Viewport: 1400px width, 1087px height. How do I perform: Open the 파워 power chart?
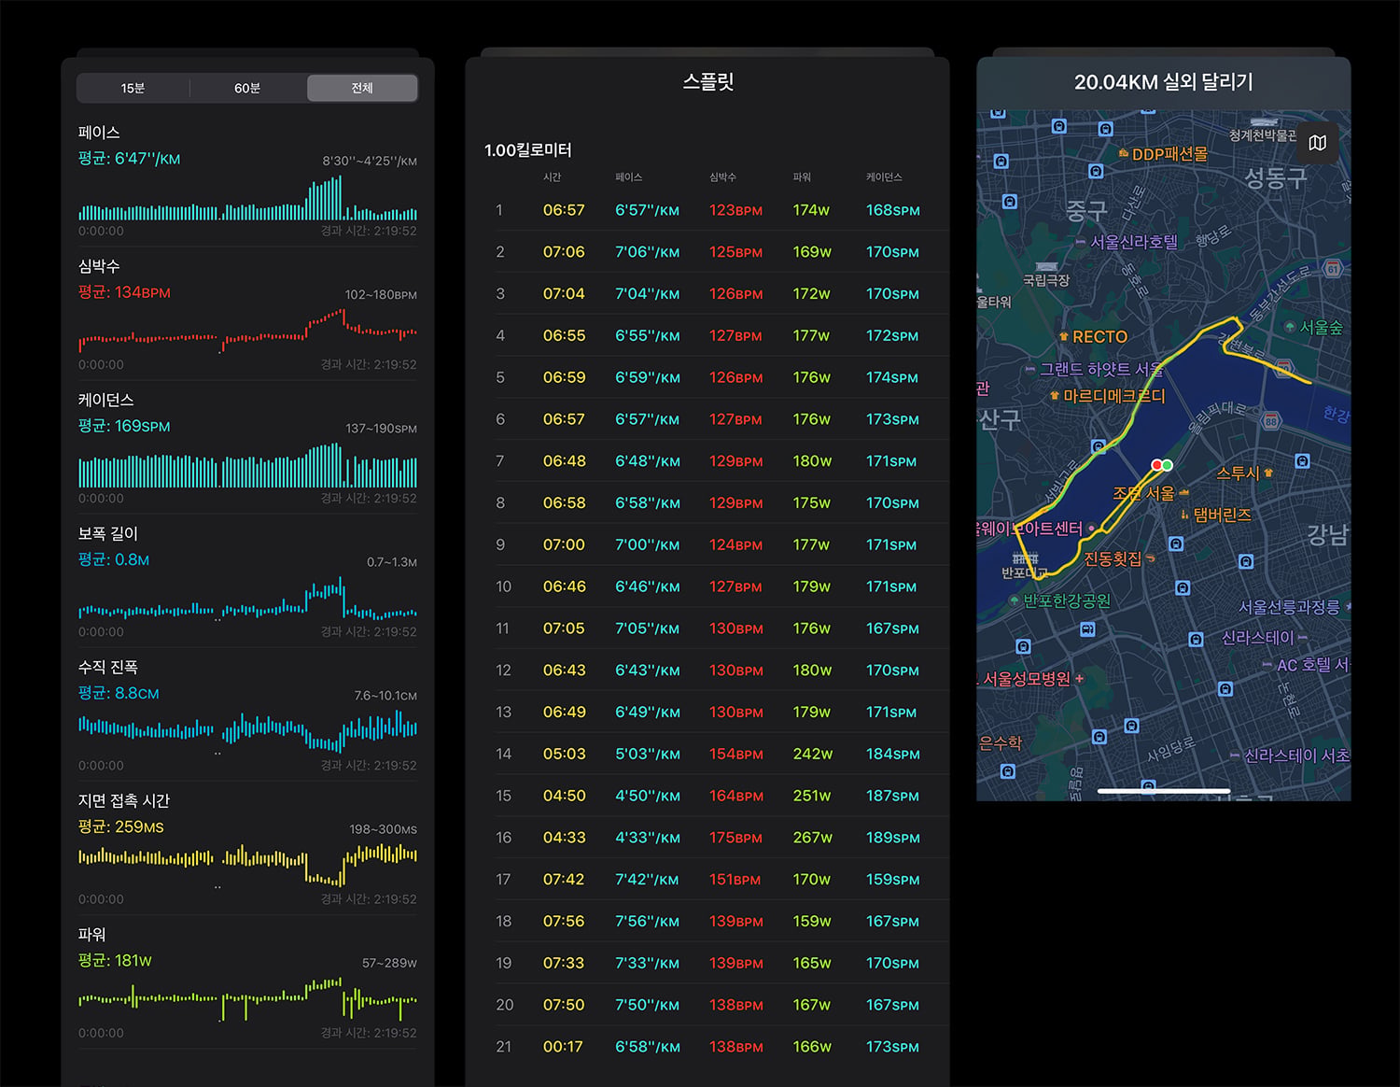tap(247, 983)
